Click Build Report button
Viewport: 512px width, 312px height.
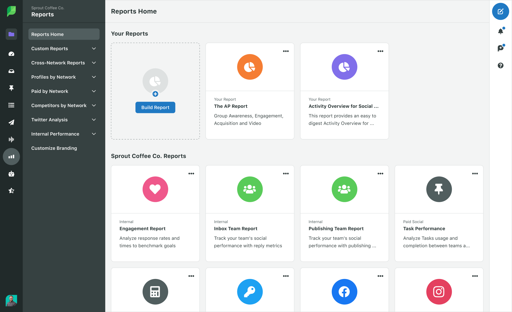(155, 108)
